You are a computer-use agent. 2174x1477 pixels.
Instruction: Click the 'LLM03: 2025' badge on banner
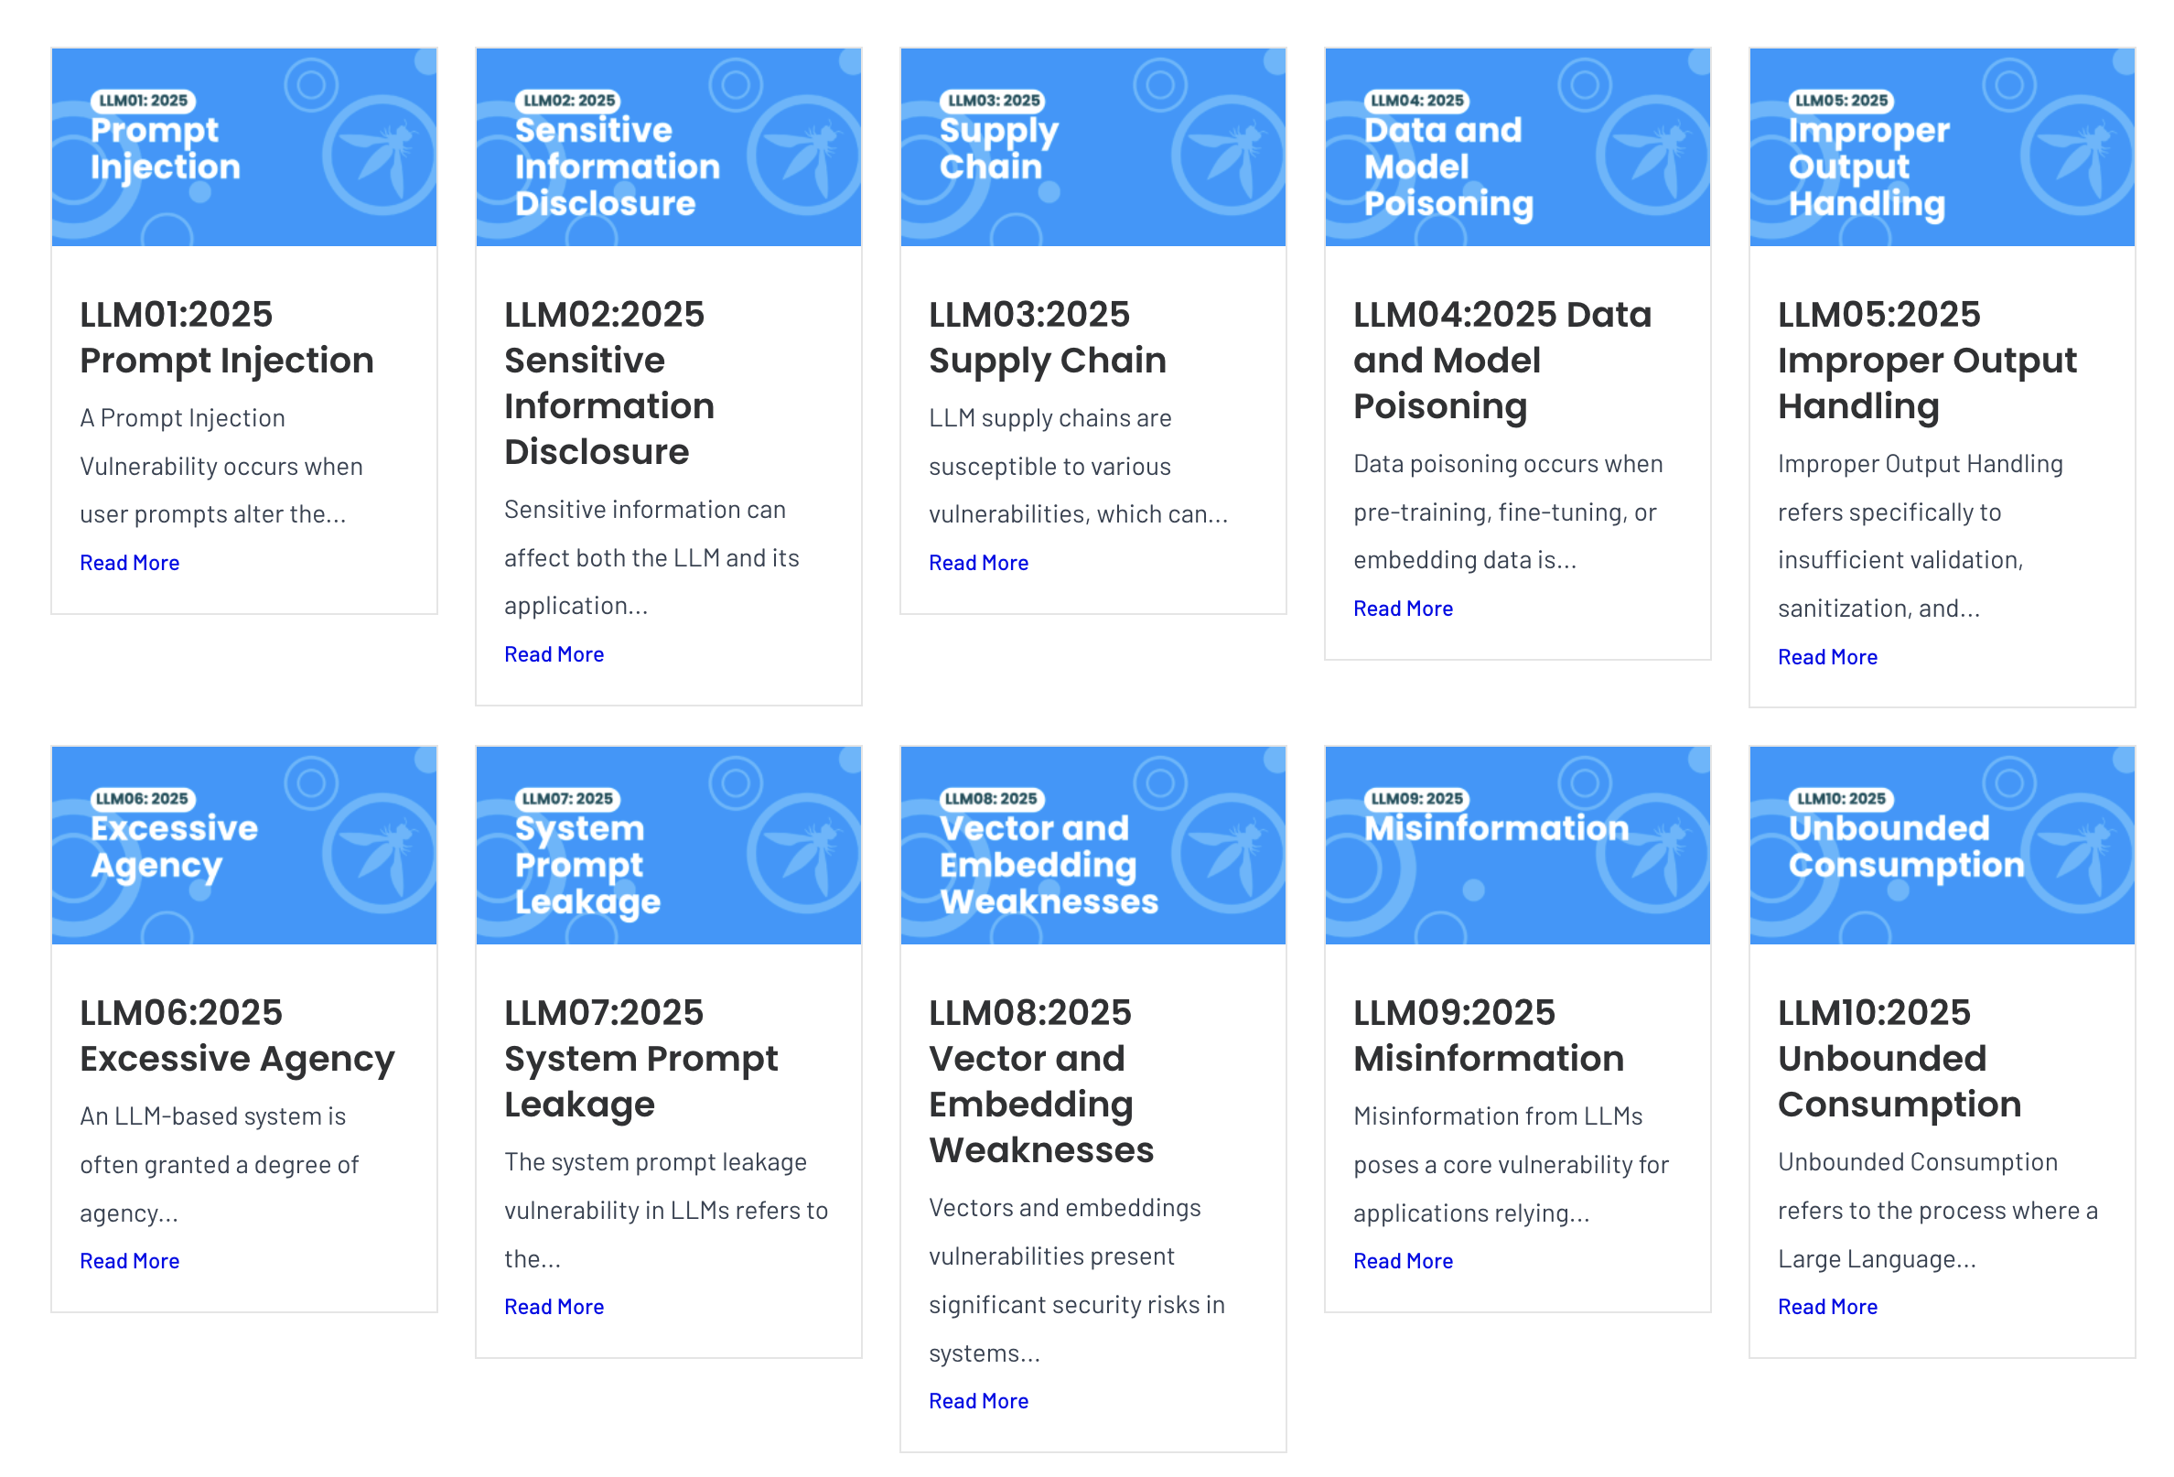993,100
